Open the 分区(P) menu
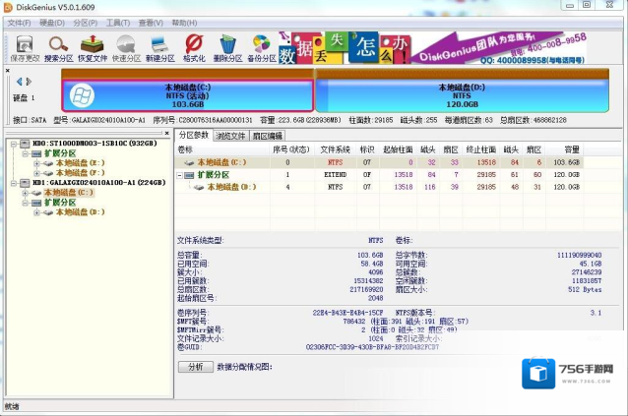 [x=86, y=22]
